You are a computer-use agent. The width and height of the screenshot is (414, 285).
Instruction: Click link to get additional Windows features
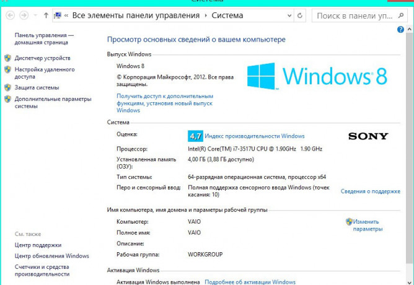(x=165, y=103)
